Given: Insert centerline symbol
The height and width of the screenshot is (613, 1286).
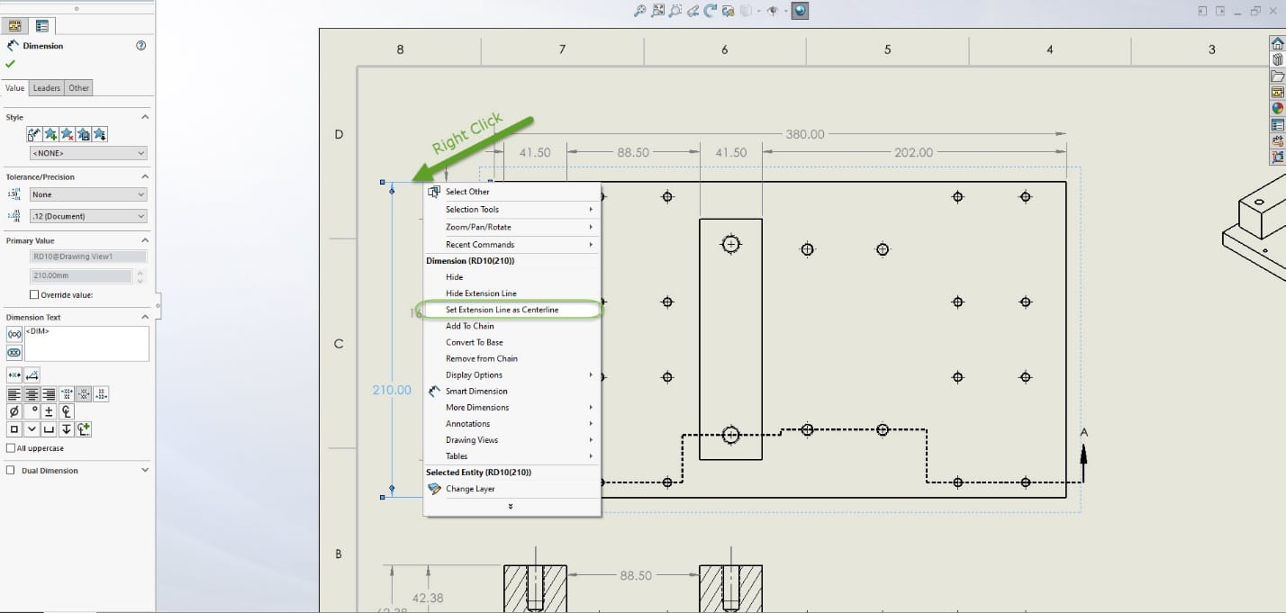Looking at the screenshot, I should 67,411.
